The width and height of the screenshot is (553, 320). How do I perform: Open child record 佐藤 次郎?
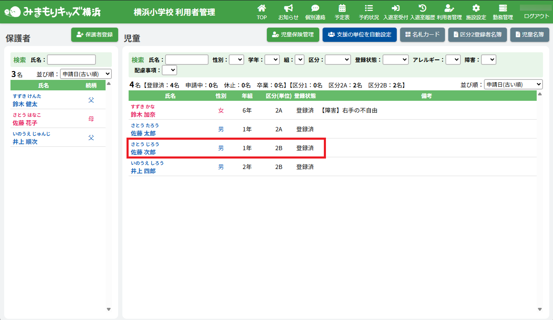(143, 152)
